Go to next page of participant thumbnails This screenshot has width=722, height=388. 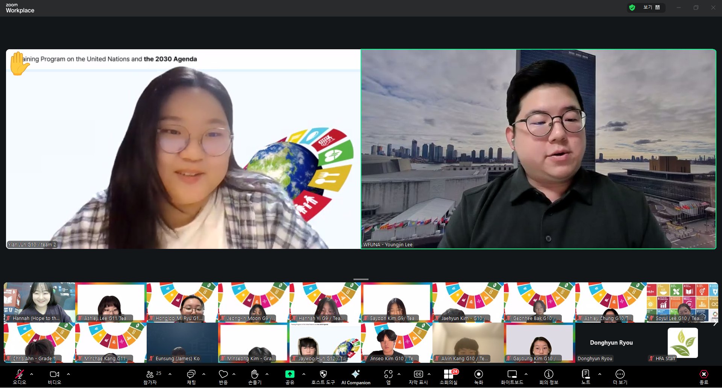click(715, 323)
